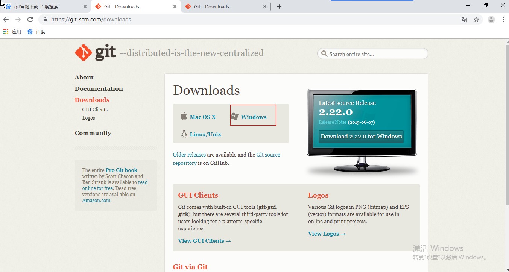The height and width of the screenshot is (272, 509).
Task: Close the git官网下载_百度搜索 tab
Action: click(x=85, y=6)
